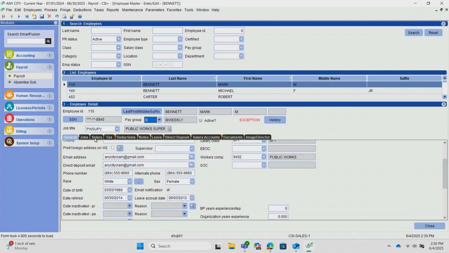Viewport: 449px width, 253px height.
Task: Toggle Active? checkbox
Action: [x=201, y=120]
